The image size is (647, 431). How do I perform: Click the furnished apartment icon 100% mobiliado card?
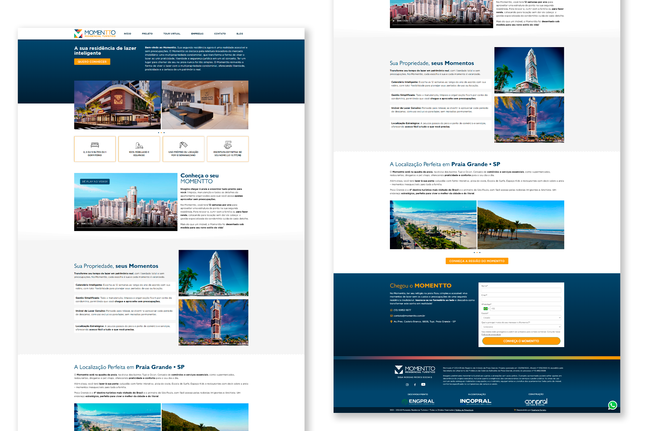point(139,145)
